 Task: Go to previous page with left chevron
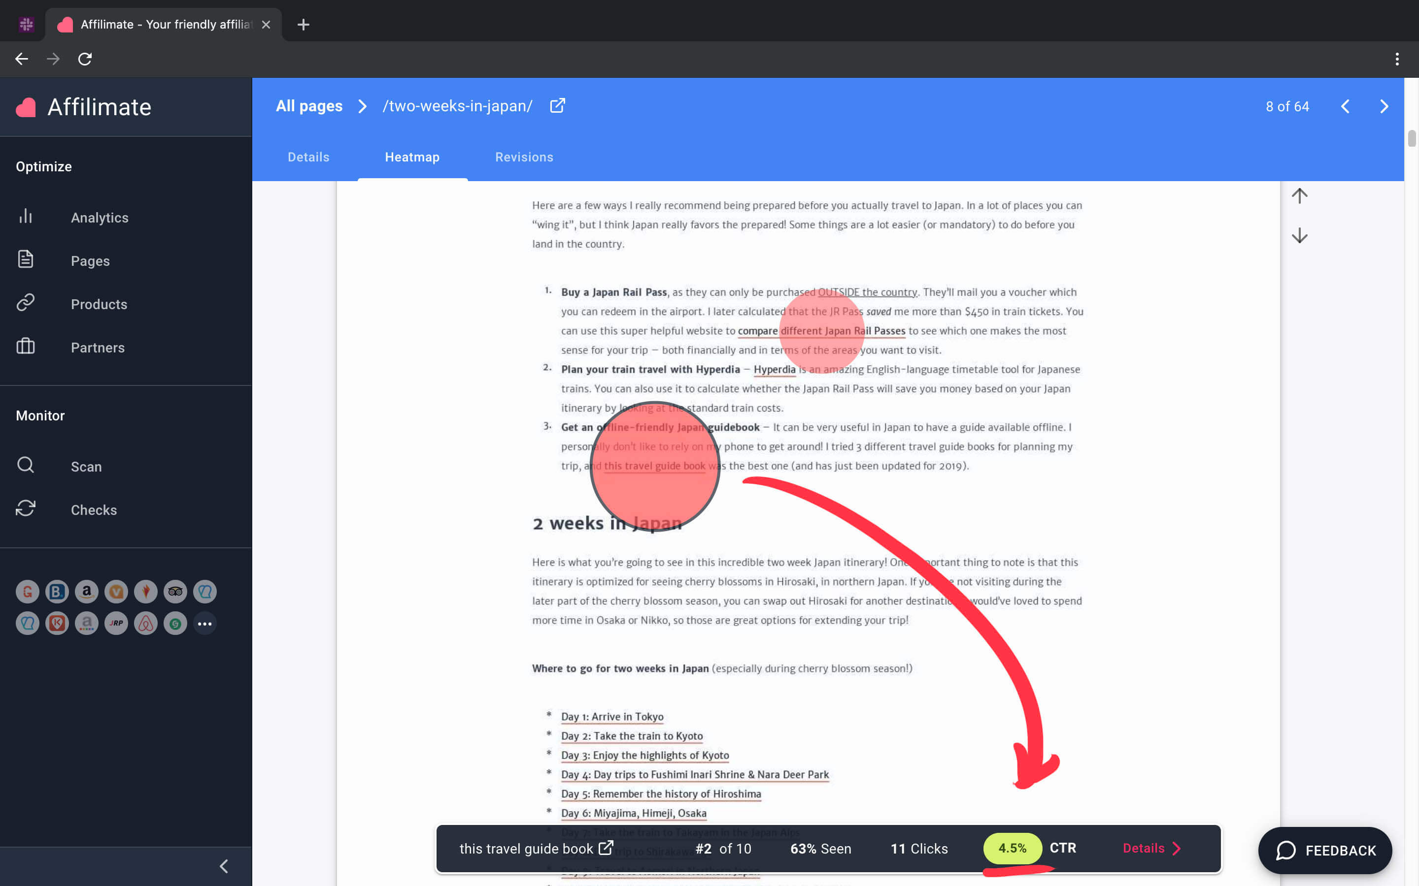coord(1345,107)
